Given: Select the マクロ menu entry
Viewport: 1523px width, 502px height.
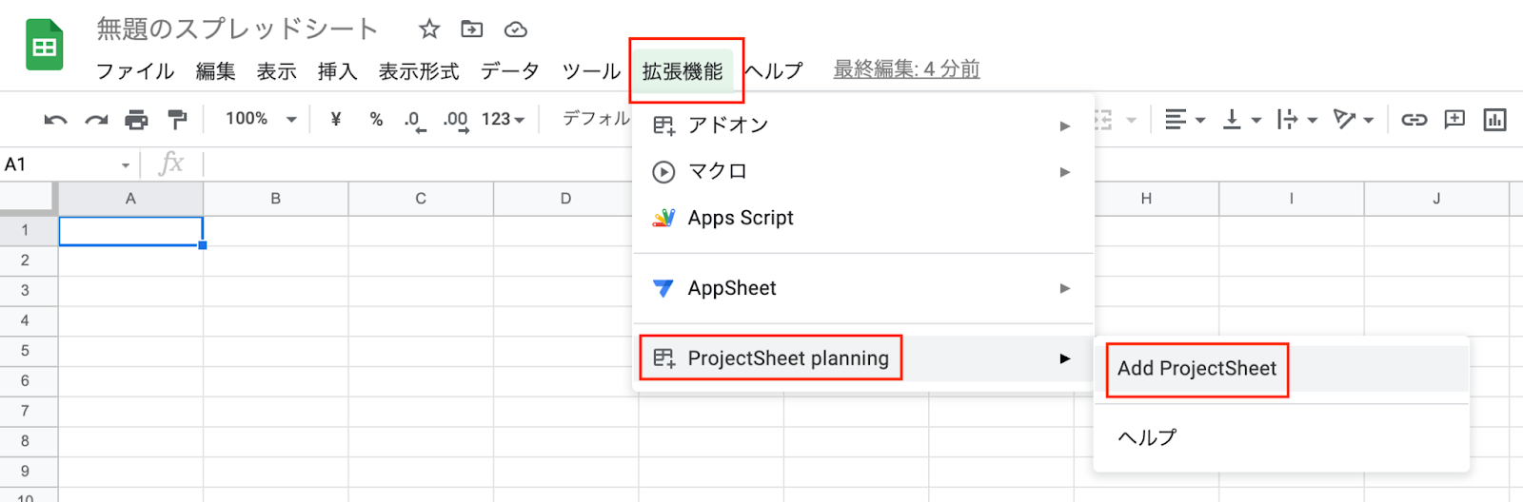Looking at the screenshot, I should [863, 171].
